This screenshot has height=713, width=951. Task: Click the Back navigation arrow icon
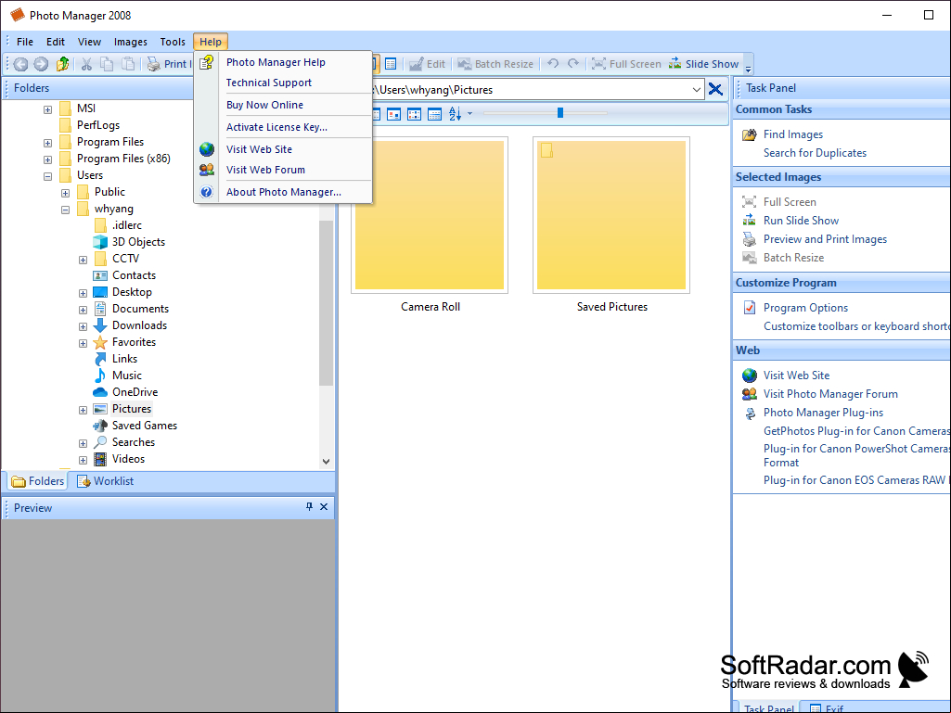(x=20, y=64)
